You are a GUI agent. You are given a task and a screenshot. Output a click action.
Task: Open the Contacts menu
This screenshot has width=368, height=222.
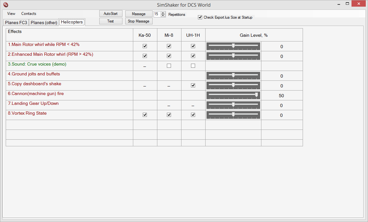(29, 14)
